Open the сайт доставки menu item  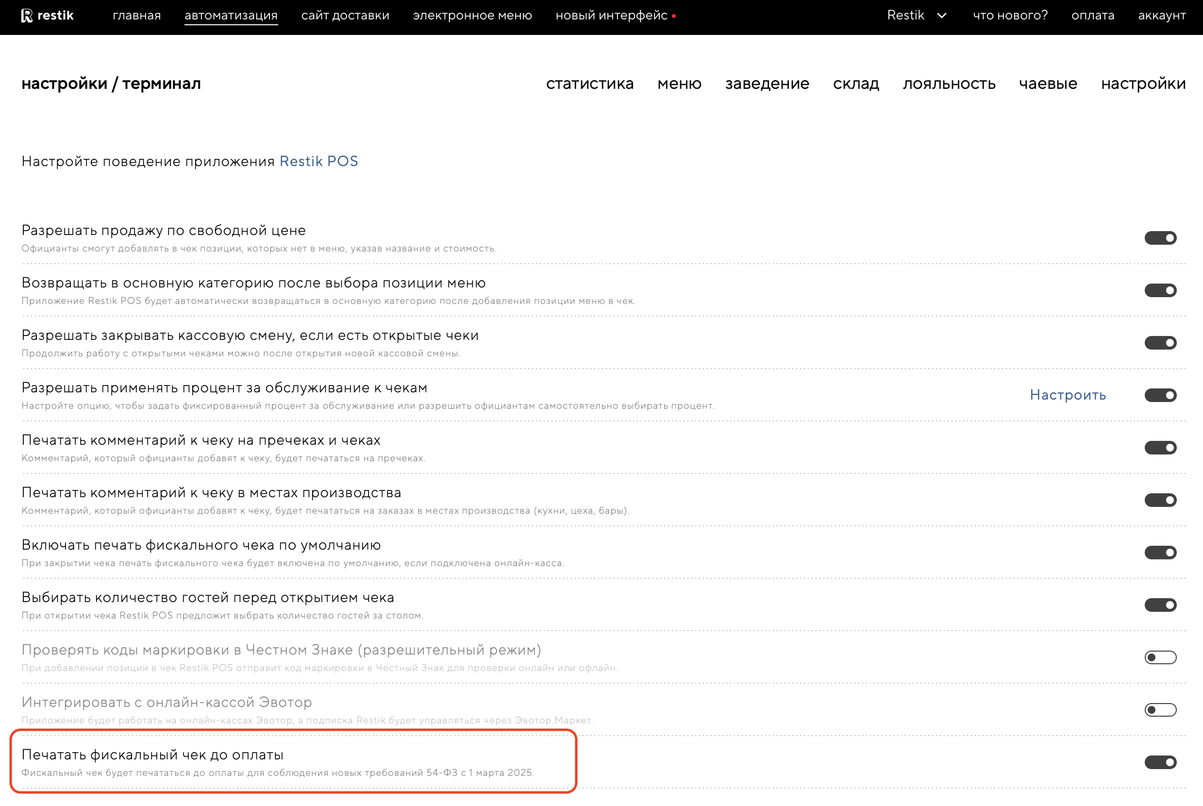[x=345, y=16]
